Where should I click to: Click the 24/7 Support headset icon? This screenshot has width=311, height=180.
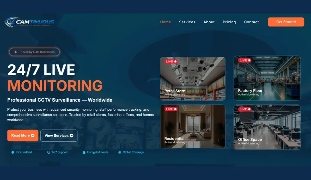tap(48, 152)
